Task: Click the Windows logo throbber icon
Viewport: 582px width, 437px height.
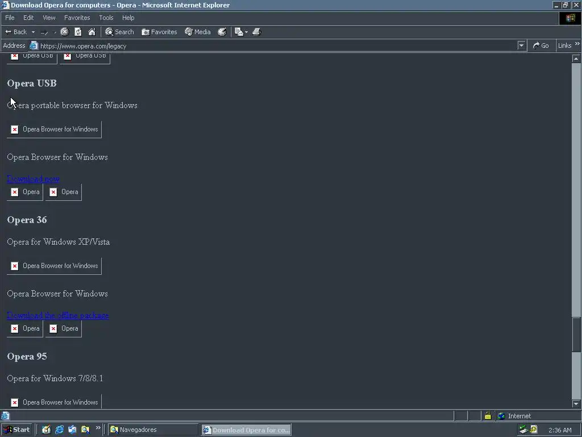Action: tap(571, 18)
